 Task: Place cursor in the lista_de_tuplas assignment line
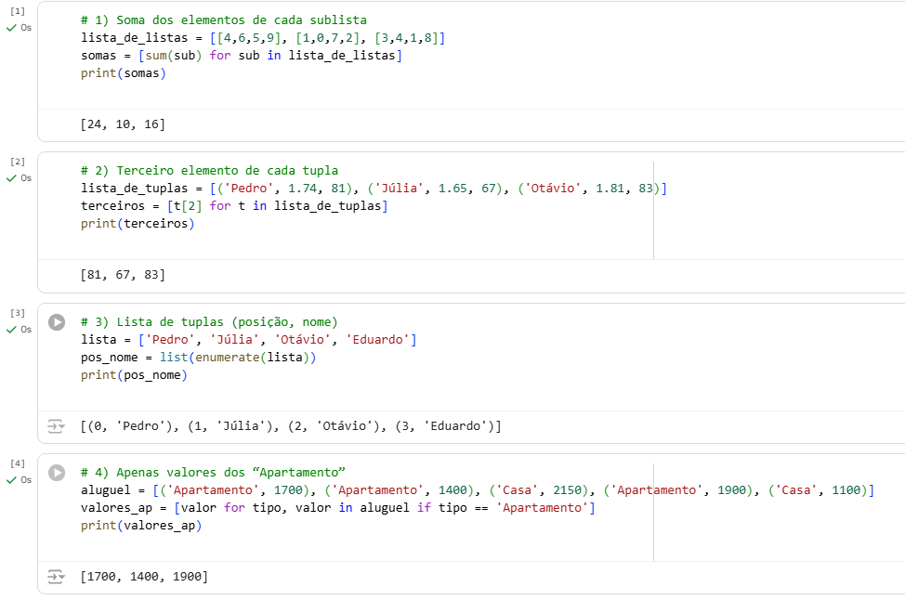click(x=374, y=189)
